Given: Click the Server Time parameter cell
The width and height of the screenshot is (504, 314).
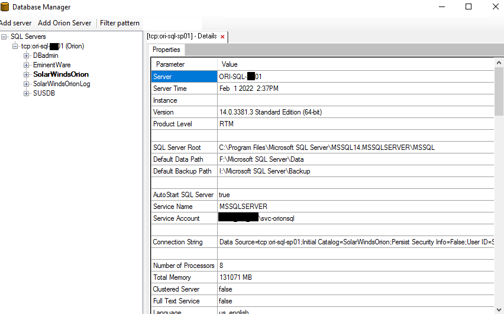Looking at the screenshot, I should coord(184,89).
